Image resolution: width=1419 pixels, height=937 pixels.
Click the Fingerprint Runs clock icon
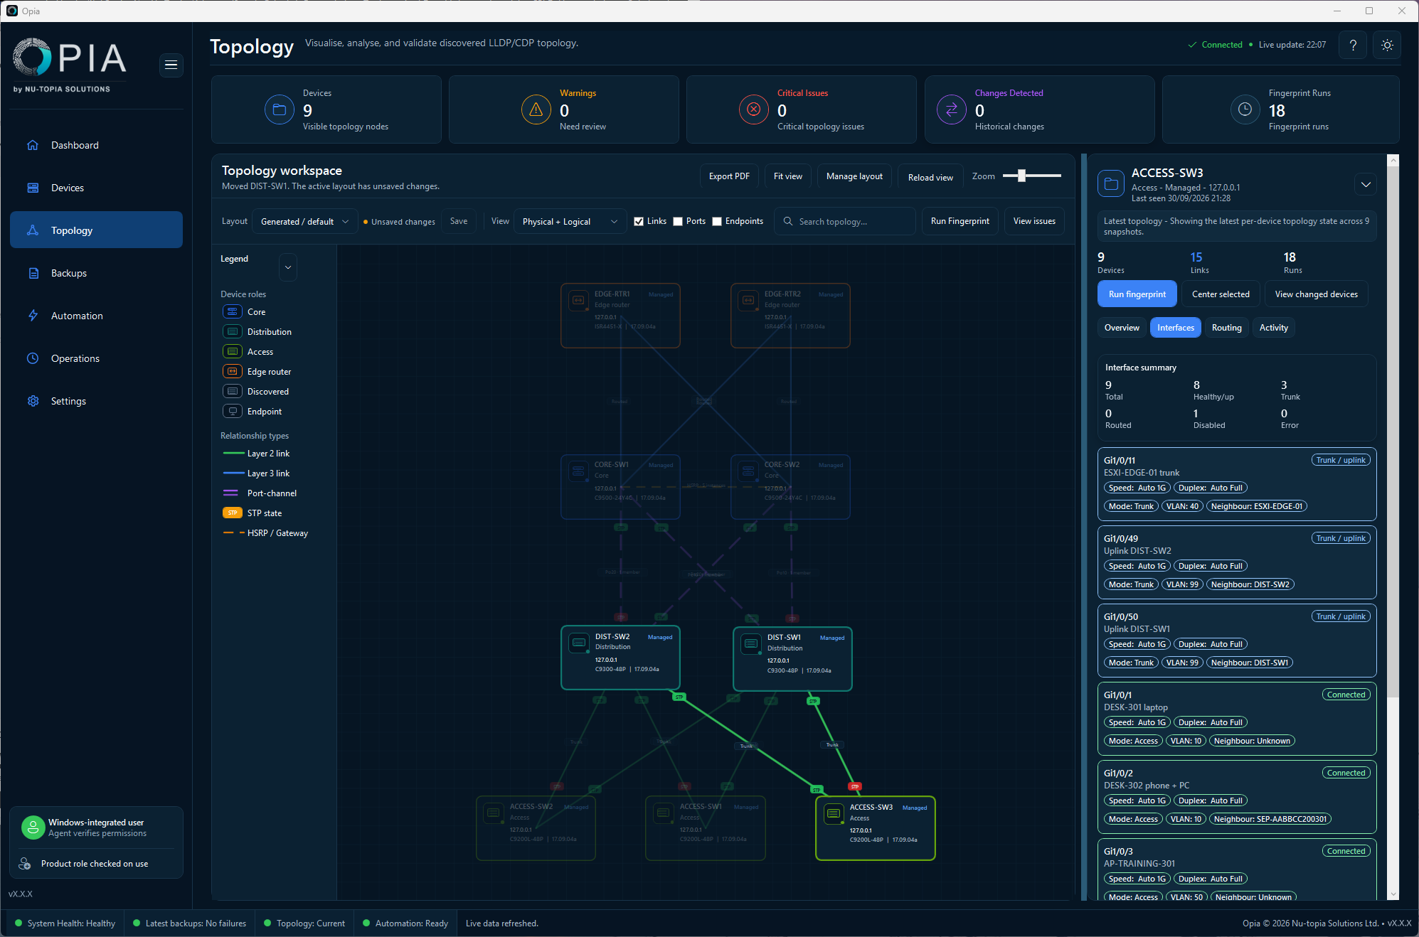[x=1245, y=109]
